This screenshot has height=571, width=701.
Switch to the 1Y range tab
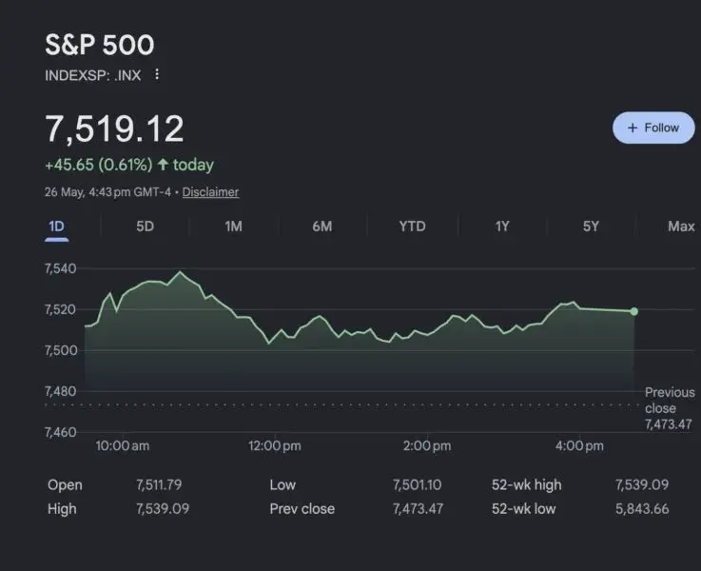click(x=502, y=226)
